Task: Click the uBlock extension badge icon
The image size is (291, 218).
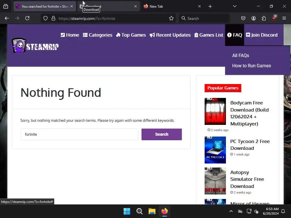Action: [x=274, y=18]
